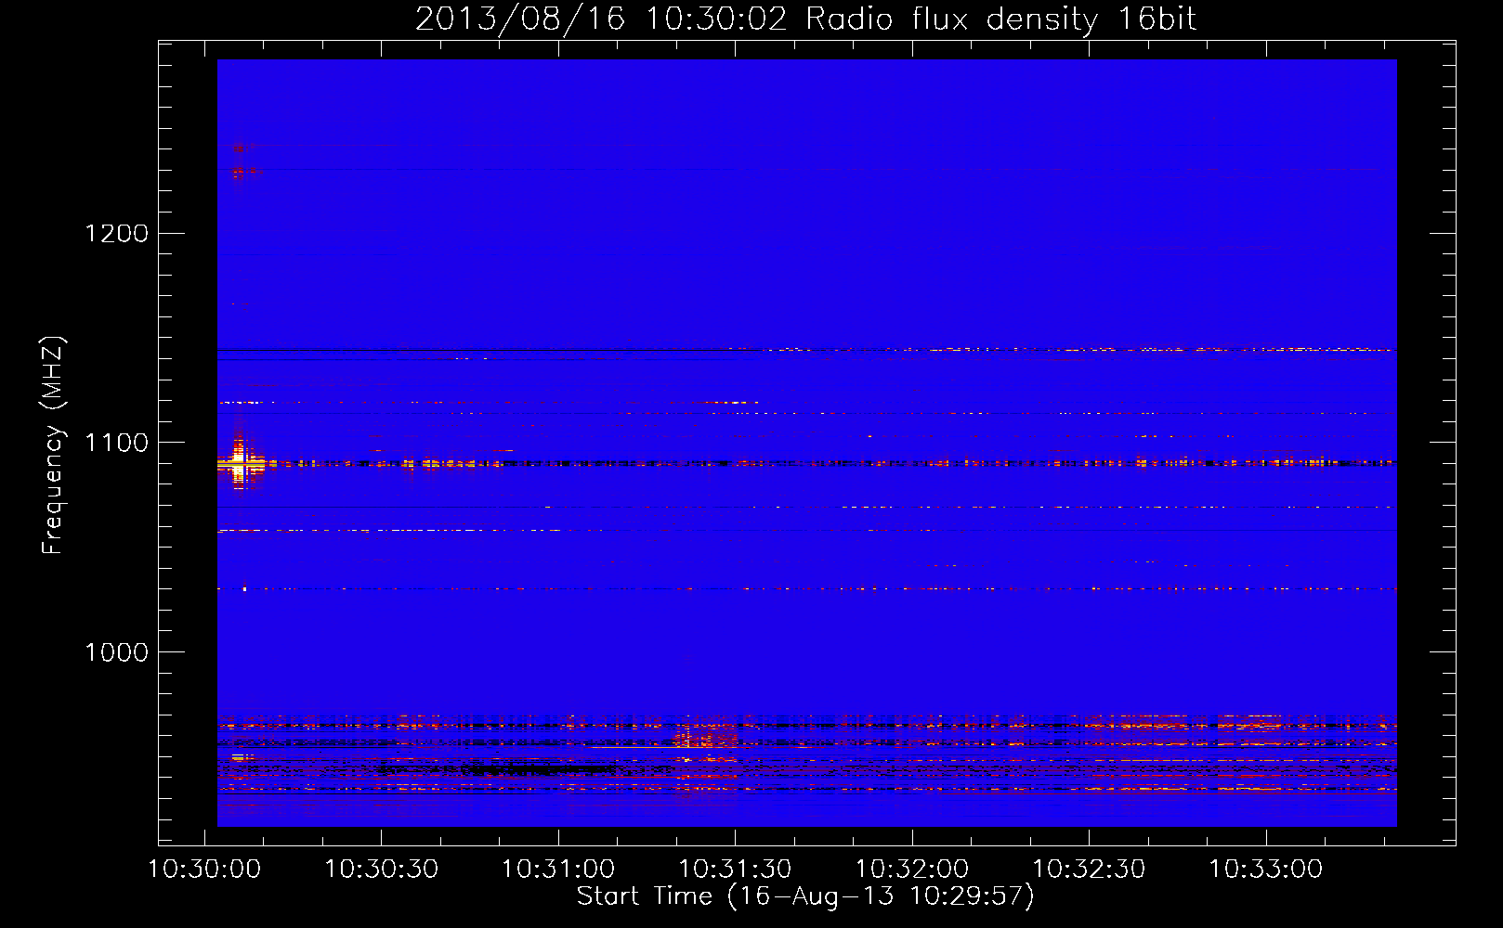Image resolution: width=1503 pixels, height=928 pixels.
Task: Click the 10:31:30 time tick label
Action: click(736, 870)
